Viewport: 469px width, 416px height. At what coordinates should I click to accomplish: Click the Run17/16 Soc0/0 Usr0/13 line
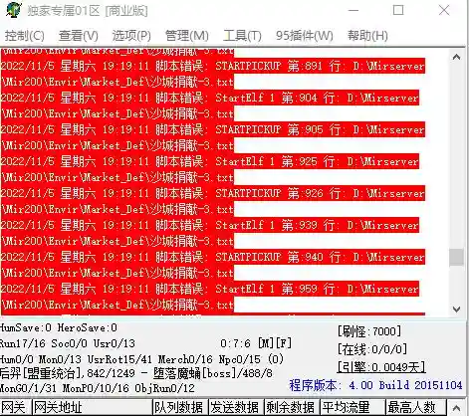[x=68, y=343]
